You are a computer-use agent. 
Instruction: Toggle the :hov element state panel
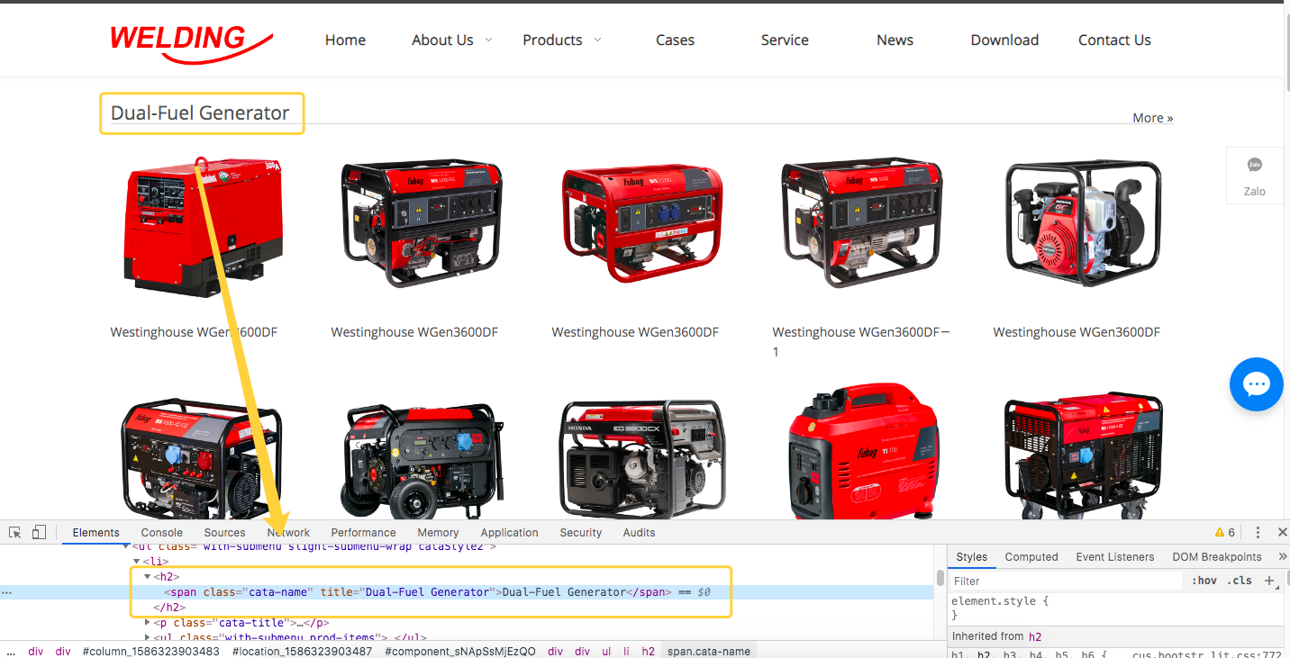coord(1204,581)
